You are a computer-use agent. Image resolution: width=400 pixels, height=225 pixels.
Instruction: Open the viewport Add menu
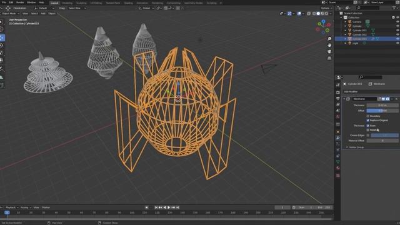point(43,14)
